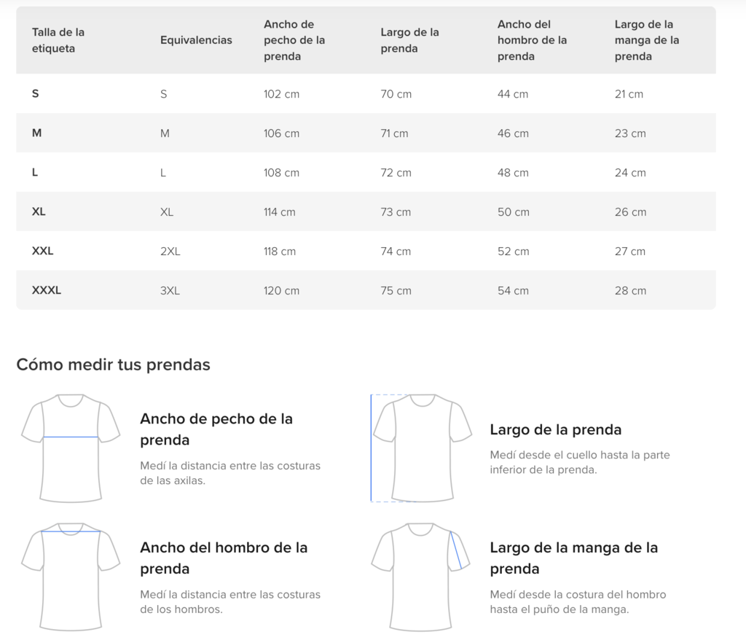Select the XL size row label
746x640 pixels.
click(39, 211)
